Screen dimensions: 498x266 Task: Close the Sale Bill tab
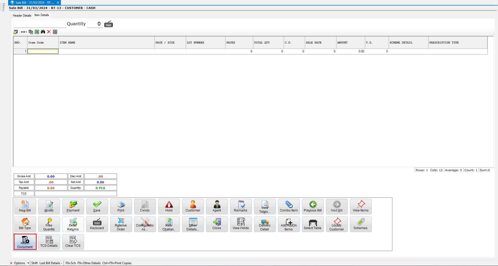58,3
